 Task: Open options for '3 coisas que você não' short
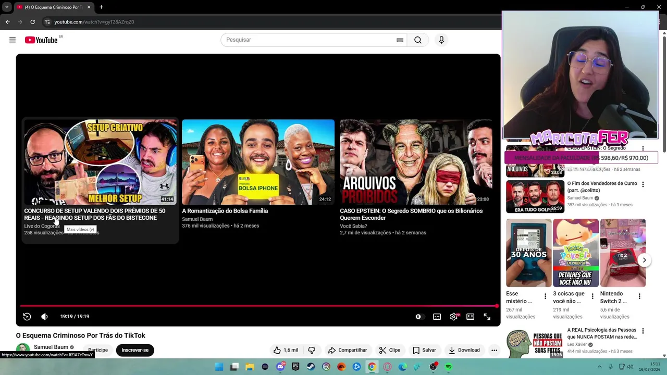pyautogui.click(x=592, y=296)
